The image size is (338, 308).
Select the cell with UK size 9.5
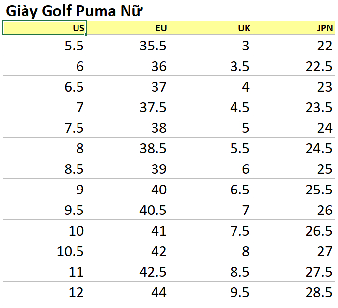click(210, 292)
